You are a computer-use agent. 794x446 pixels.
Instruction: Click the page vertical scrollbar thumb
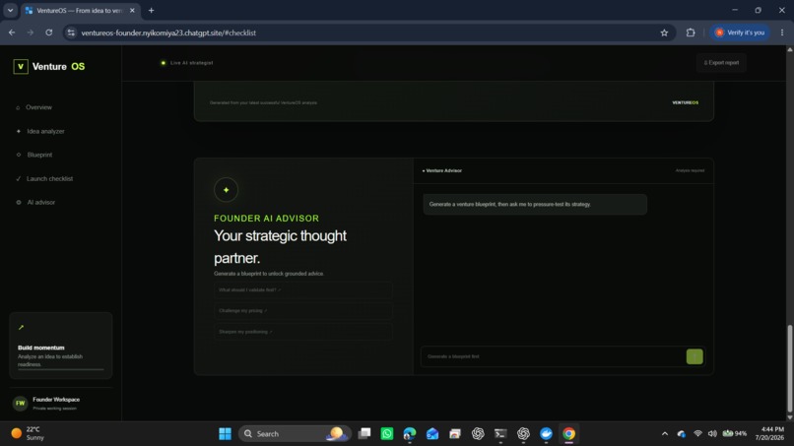pyautogui.click(x=789, y=368)
